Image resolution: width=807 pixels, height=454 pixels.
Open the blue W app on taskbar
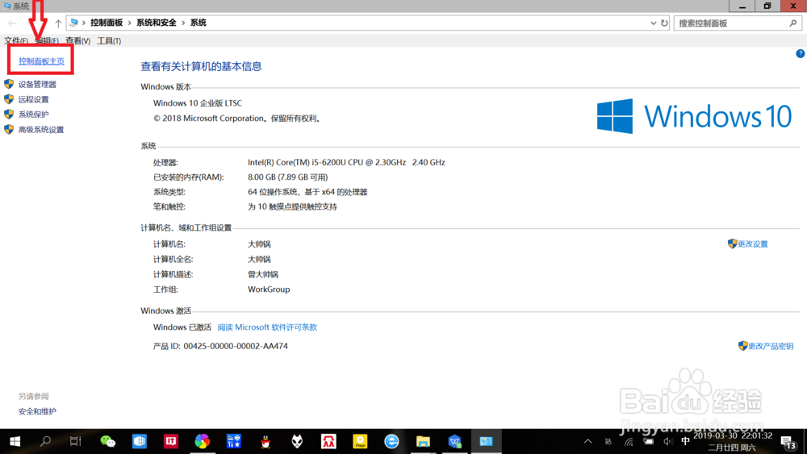tap(454, 441)
